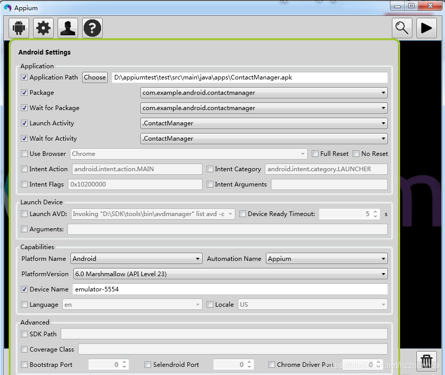Enable the Launch AVD checkbox
The image size is (445, 375).
pos(24,213)
